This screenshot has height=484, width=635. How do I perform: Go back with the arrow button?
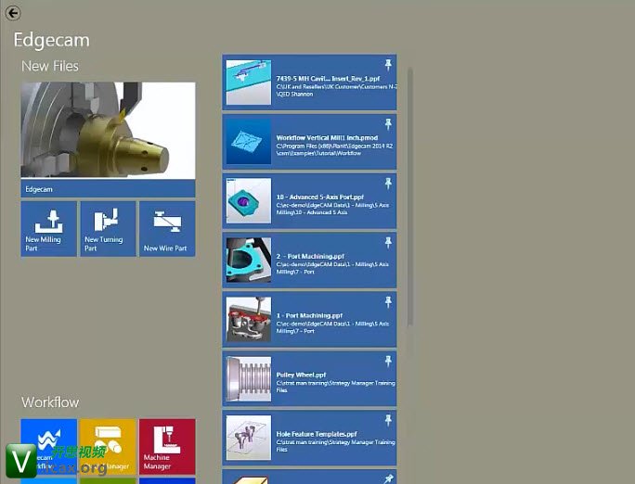13,13
